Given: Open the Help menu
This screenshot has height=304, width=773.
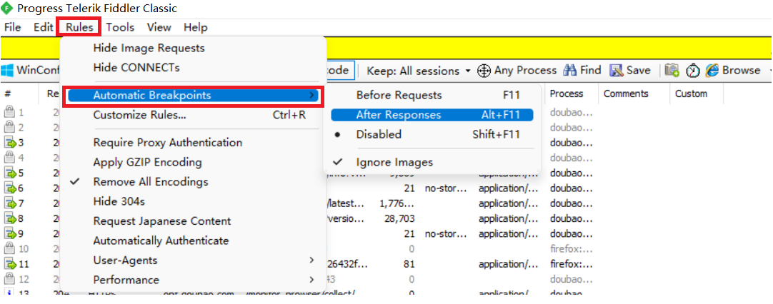Looking at the screenshot, I should click(x=195, y=27).
